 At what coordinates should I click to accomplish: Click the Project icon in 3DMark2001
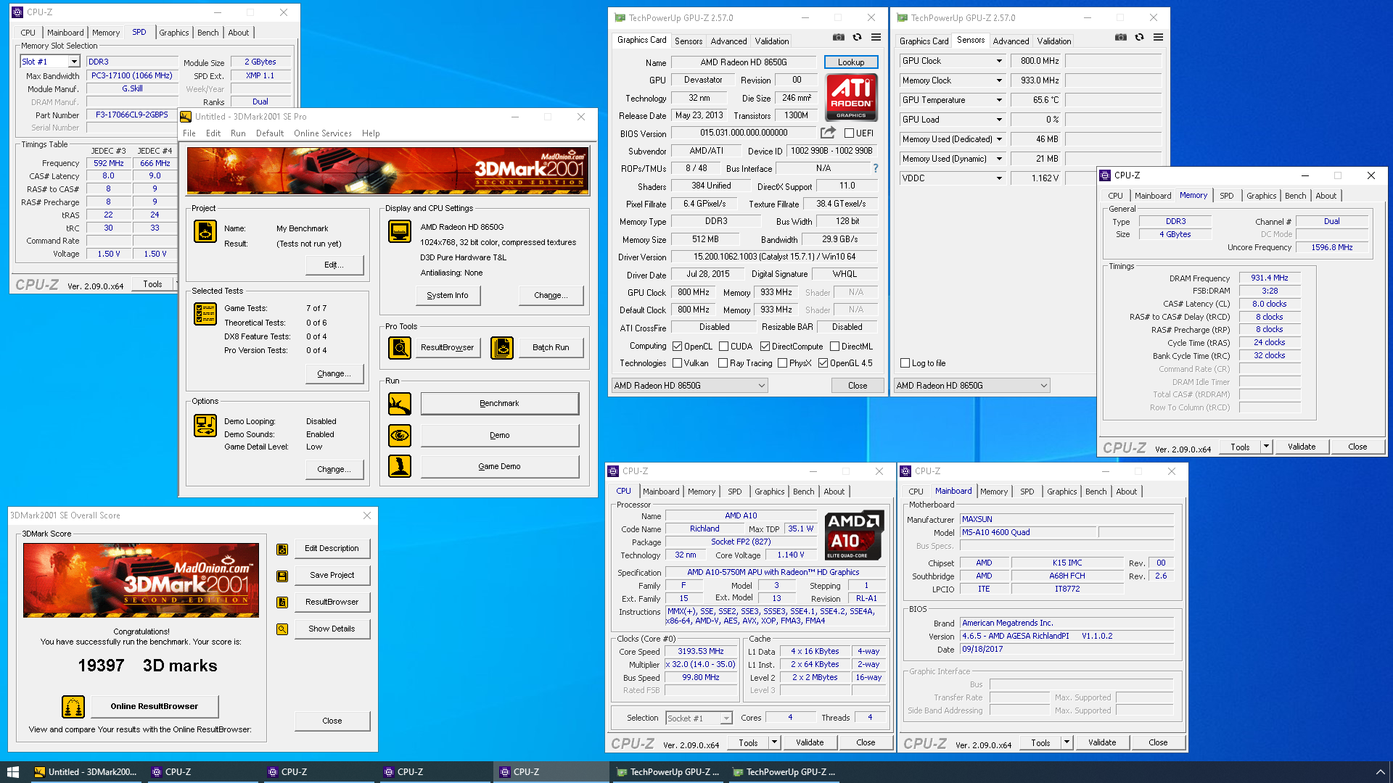tap(205, 231)
